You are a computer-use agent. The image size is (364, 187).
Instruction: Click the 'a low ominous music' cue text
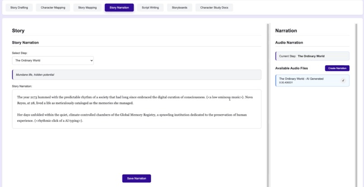click(x=225, y=97)
